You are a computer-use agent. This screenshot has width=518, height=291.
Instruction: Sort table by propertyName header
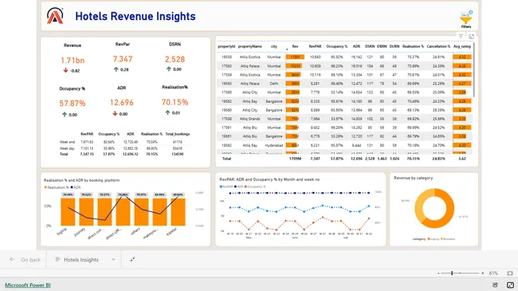pyautogui.click(x=249, y=46)
